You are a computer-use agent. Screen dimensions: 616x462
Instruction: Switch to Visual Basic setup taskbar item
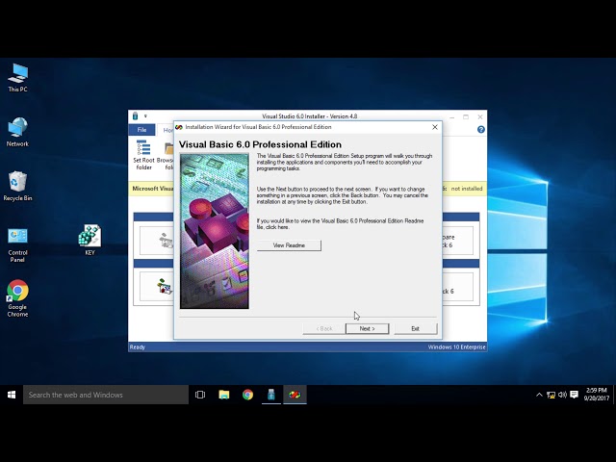click(x=295, y=395)
